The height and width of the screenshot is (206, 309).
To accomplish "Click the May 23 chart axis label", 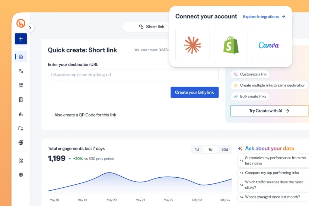I will point(197,200).
